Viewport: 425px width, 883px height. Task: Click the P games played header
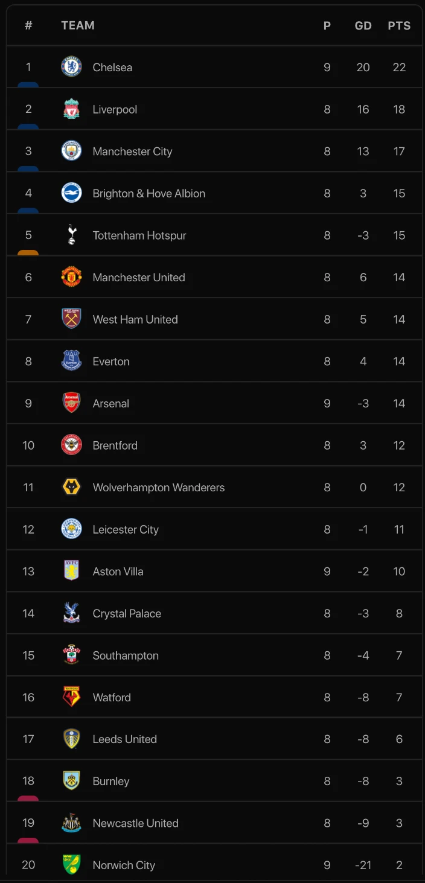click(x=327, y=25)
